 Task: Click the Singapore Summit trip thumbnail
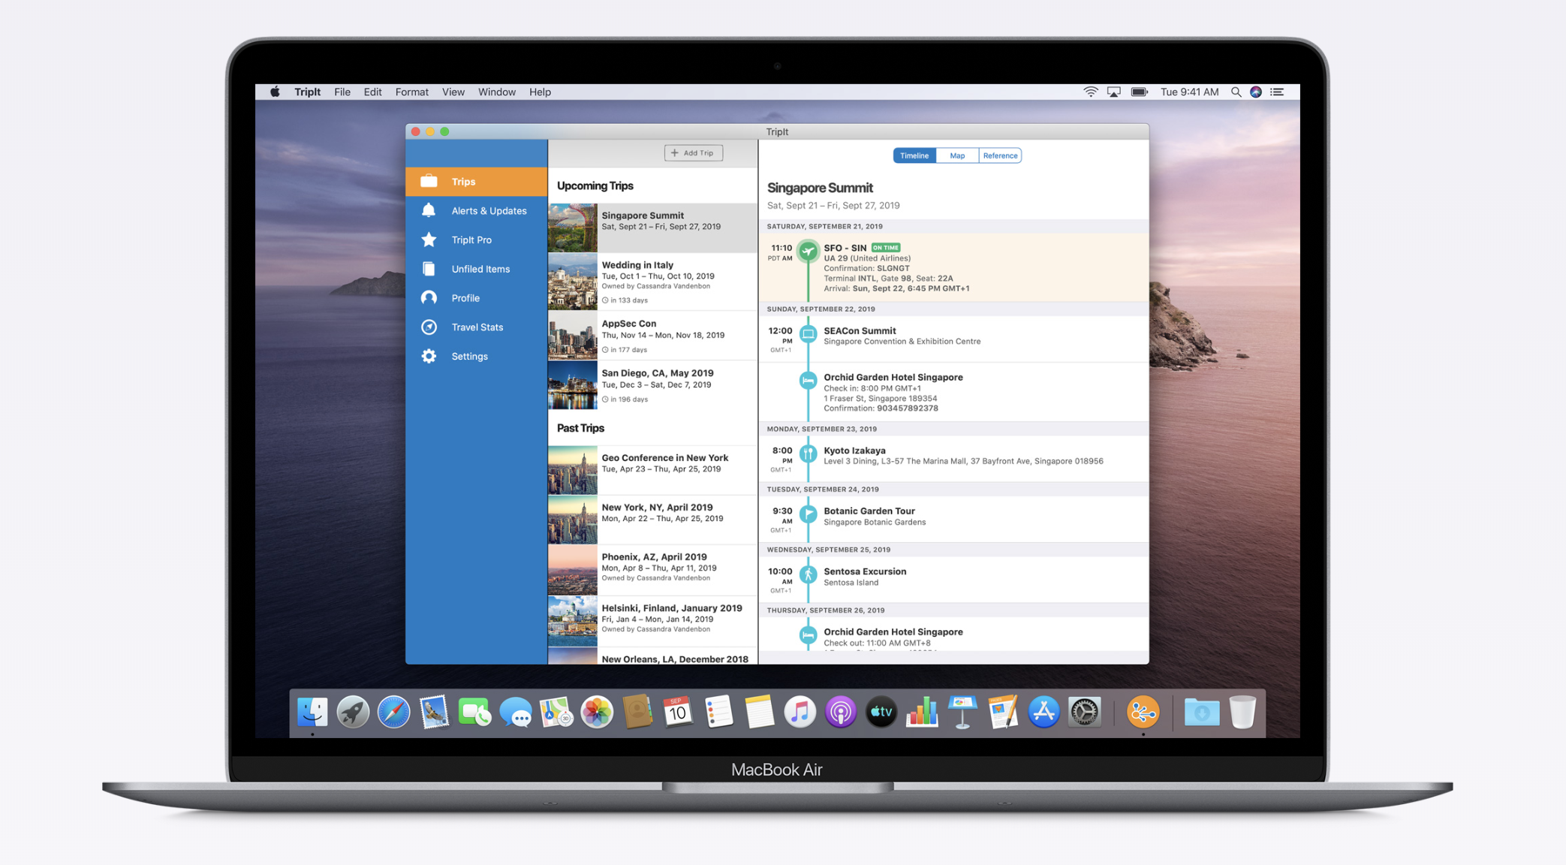573,228
